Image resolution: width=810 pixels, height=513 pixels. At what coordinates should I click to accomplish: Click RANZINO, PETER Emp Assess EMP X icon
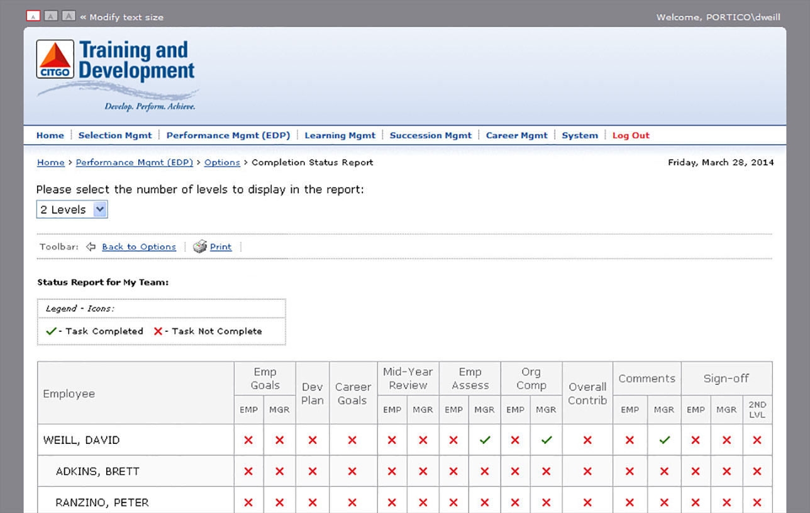coord(453,502)
